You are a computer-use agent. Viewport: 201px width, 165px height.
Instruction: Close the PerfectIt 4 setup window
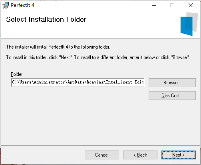(191, 5)
